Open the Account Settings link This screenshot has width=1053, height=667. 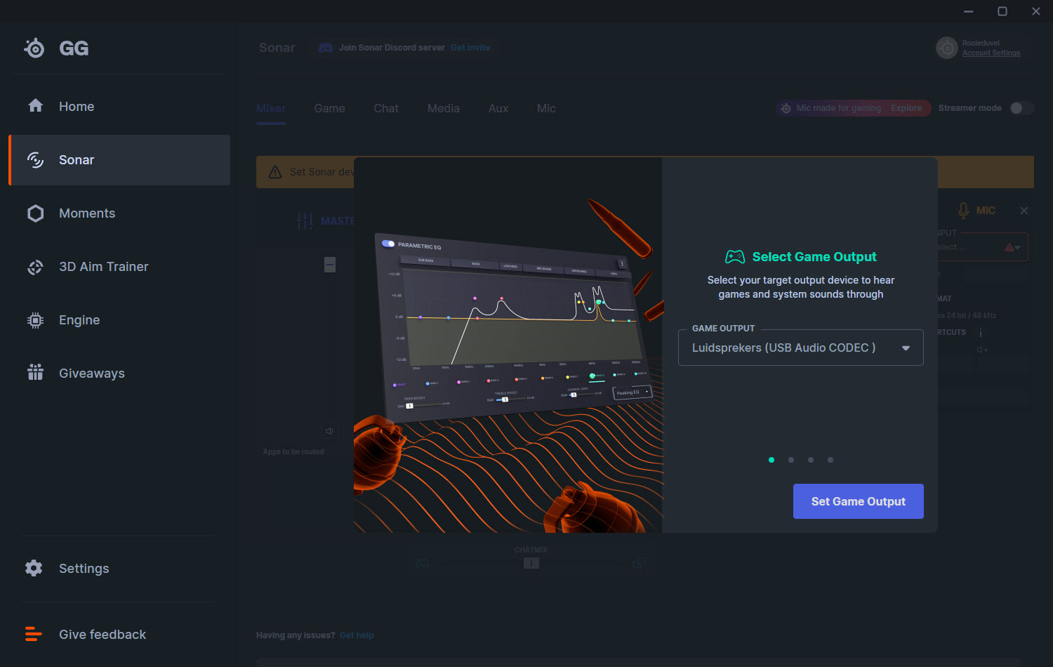(x=991, y=53)
